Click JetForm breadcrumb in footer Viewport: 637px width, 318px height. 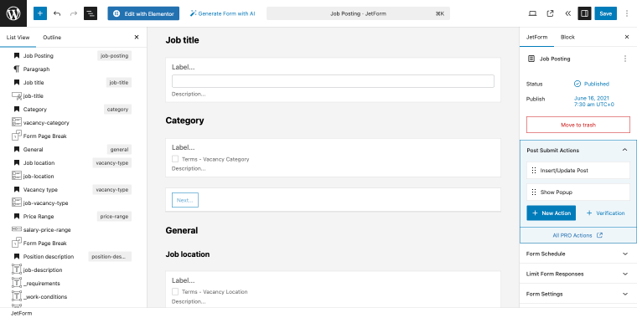click(21, 313)
